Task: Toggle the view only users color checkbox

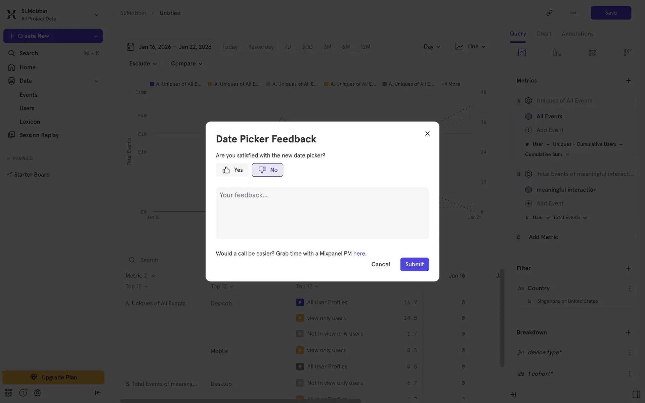Action: 300,318
